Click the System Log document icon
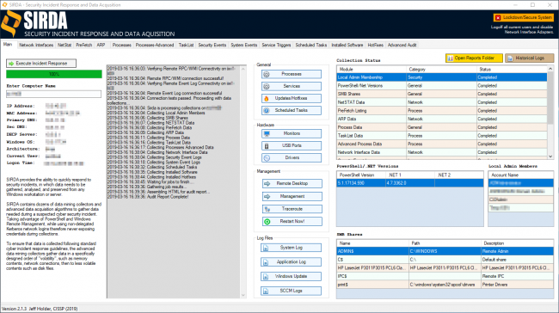Viewport: 559px width, 313px height. coord(266,248)
